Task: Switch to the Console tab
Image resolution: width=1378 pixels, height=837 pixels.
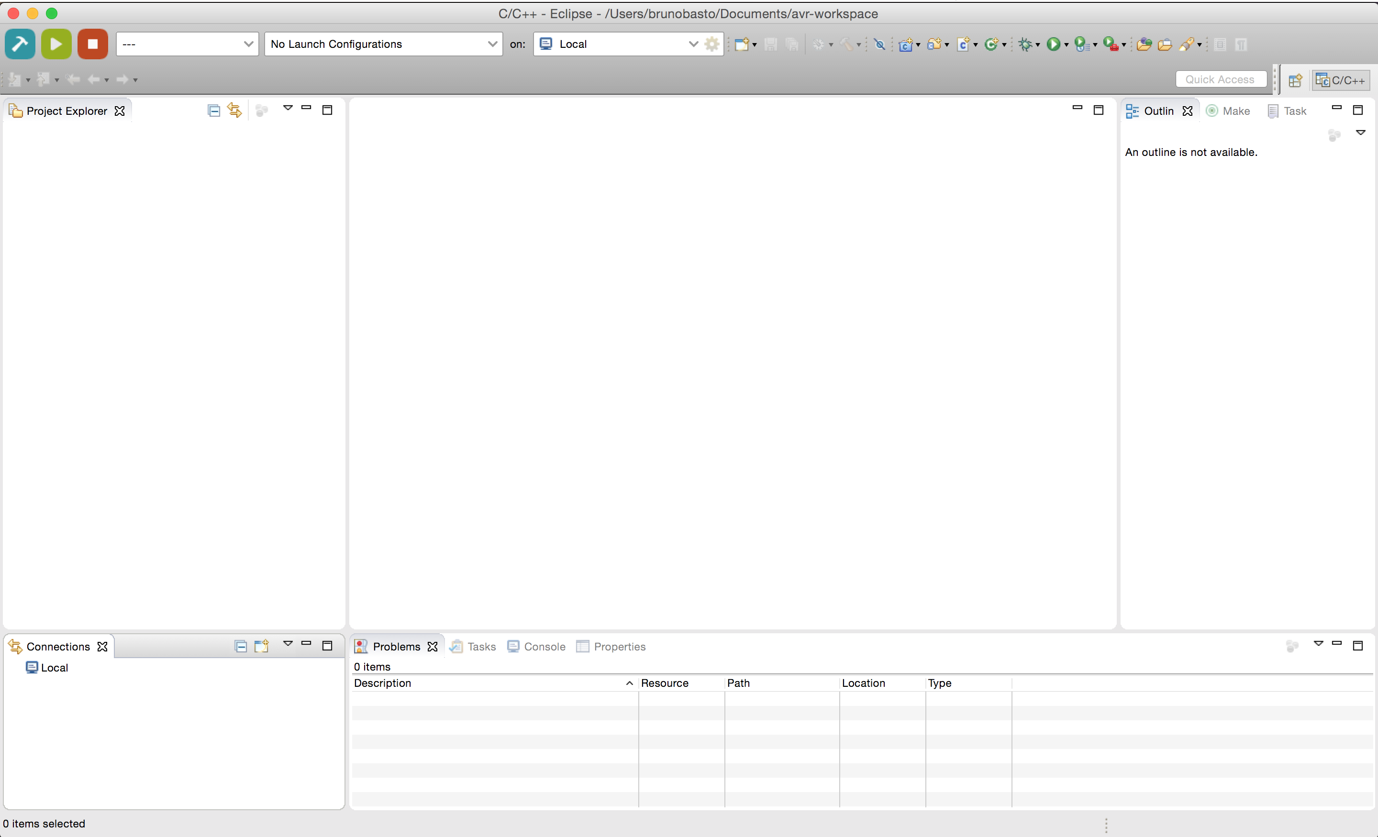Action: pyautogui.click(x=536, y=646)
